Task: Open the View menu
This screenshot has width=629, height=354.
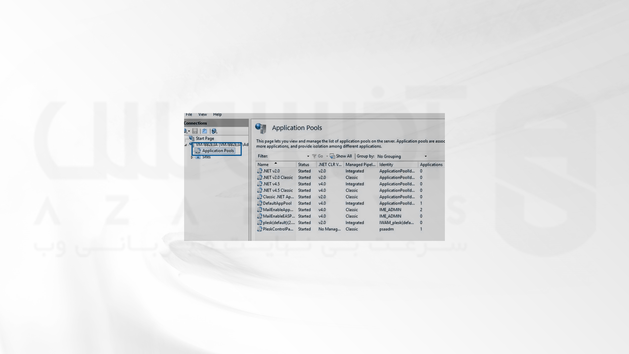Action: pyautogui.click(x=202, y=114)
